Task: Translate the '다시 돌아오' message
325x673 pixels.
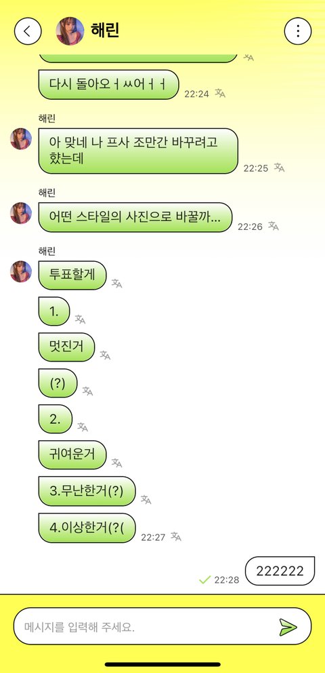Action: click(x=220, y=93)
